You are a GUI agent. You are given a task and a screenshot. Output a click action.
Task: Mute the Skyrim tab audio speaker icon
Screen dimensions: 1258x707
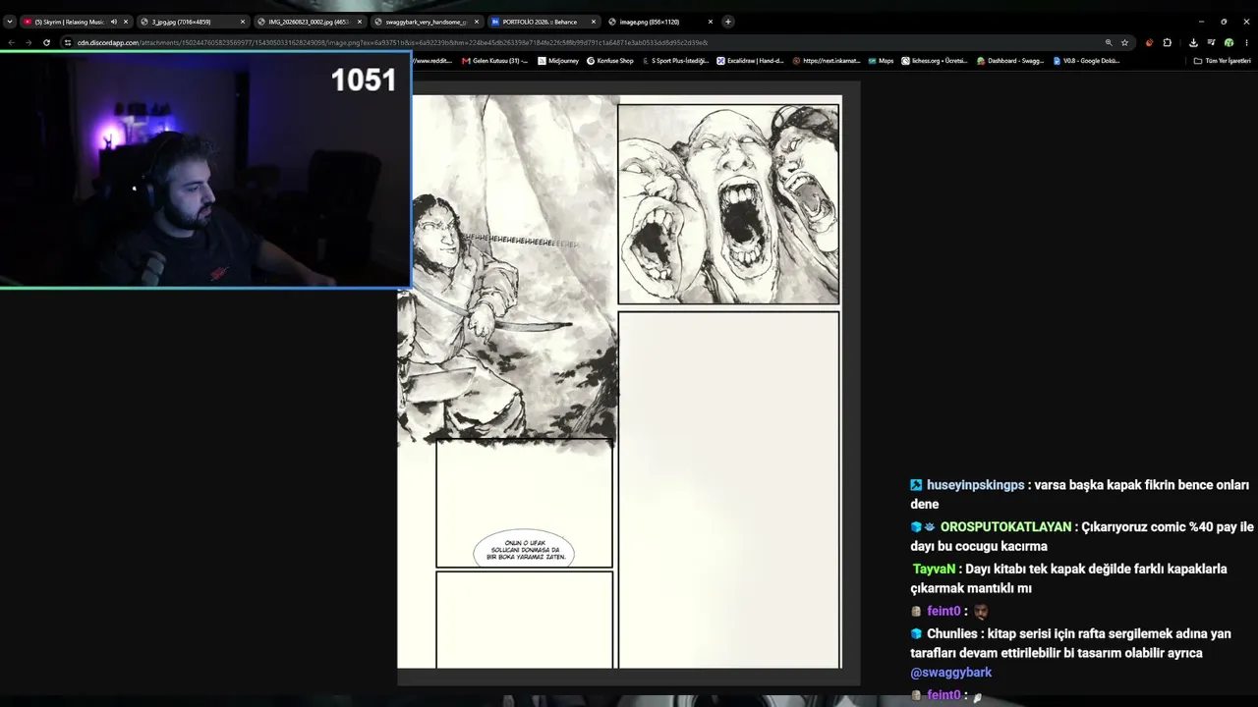click(x=113, y=22)
